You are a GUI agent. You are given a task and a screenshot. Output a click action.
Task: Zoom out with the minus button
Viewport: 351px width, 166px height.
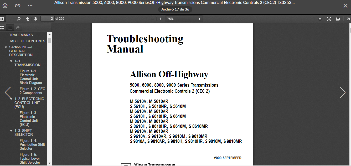pos(152,19)
